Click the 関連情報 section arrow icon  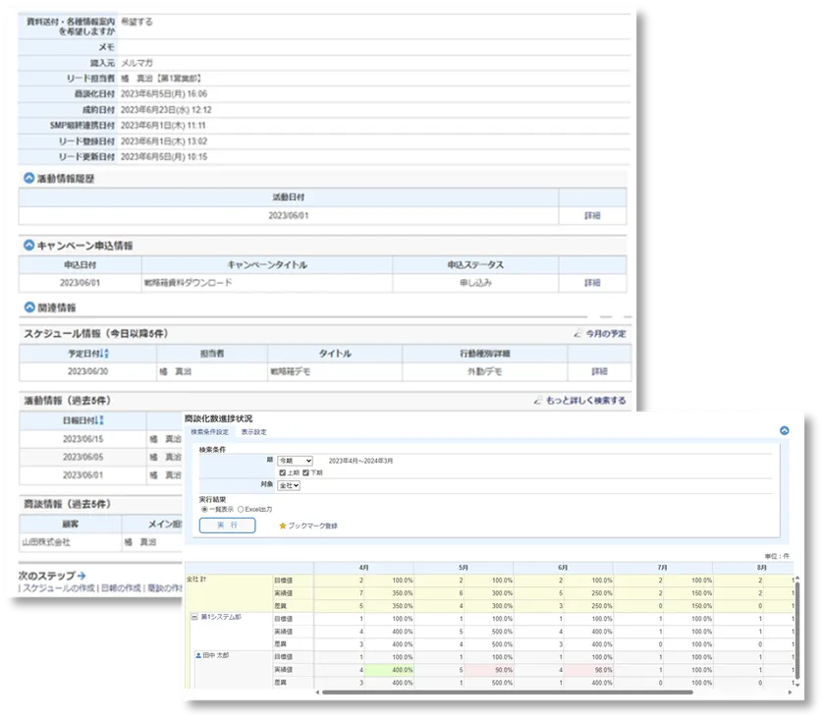(x=28, y=307)
